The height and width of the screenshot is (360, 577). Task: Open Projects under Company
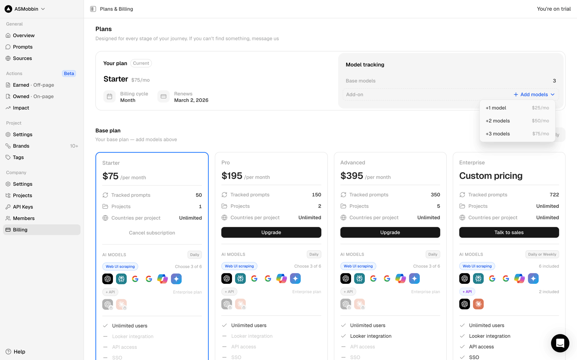click(42, 195)
